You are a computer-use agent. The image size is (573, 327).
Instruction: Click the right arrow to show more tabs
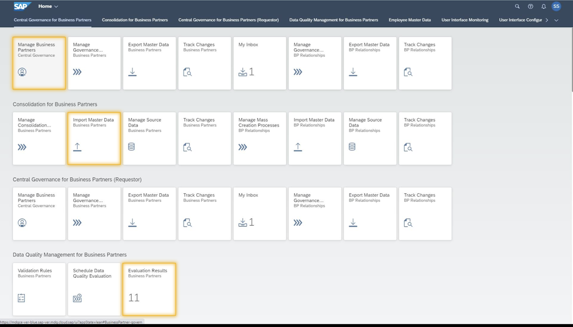click(547, 20)
